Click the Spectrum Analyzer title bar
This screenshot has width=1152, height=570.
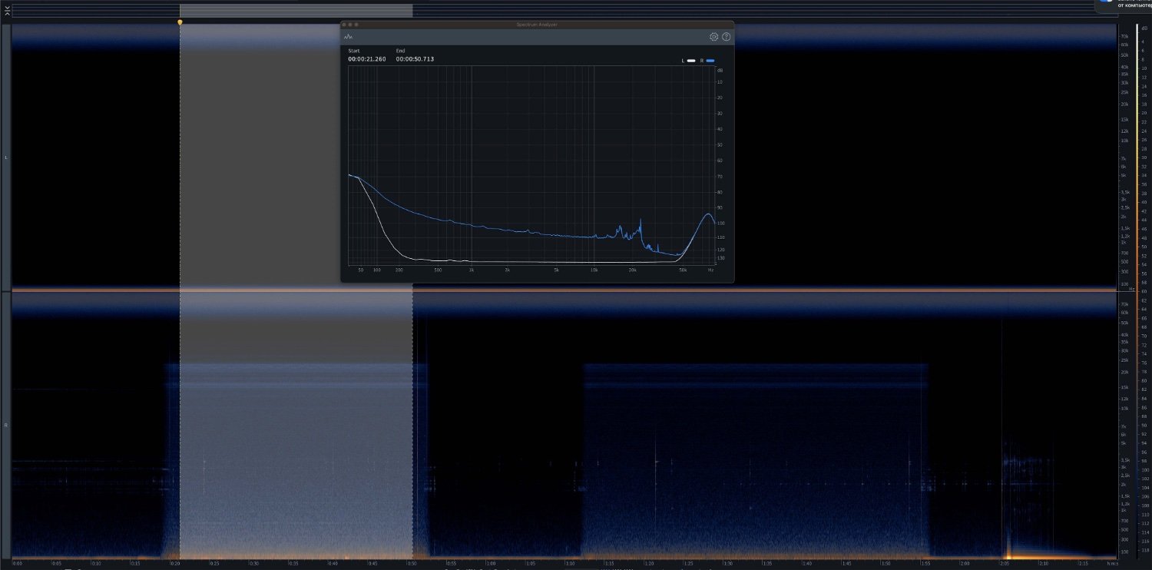click(538, 25)
